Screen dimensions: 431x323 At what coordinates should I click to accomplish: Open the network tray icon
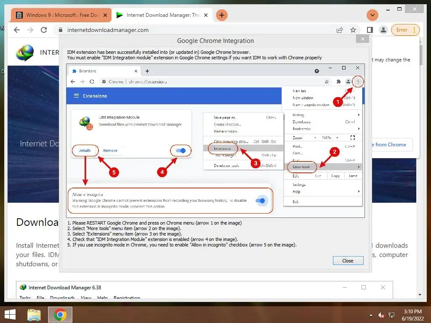tap(391, 315)
